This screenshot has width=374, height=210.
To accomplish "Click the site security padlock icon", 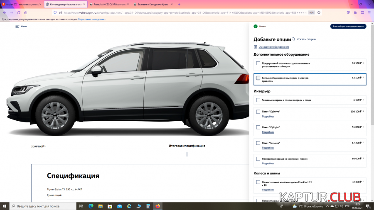I will tap(61, 12).
